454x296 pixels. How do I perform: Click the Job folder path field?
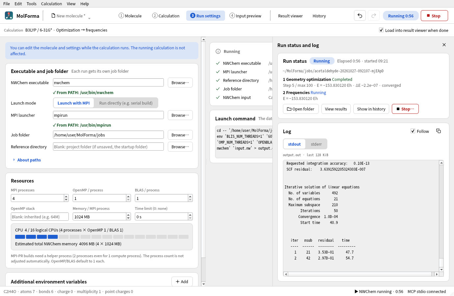pyautogui.click(x=108, y=135)
